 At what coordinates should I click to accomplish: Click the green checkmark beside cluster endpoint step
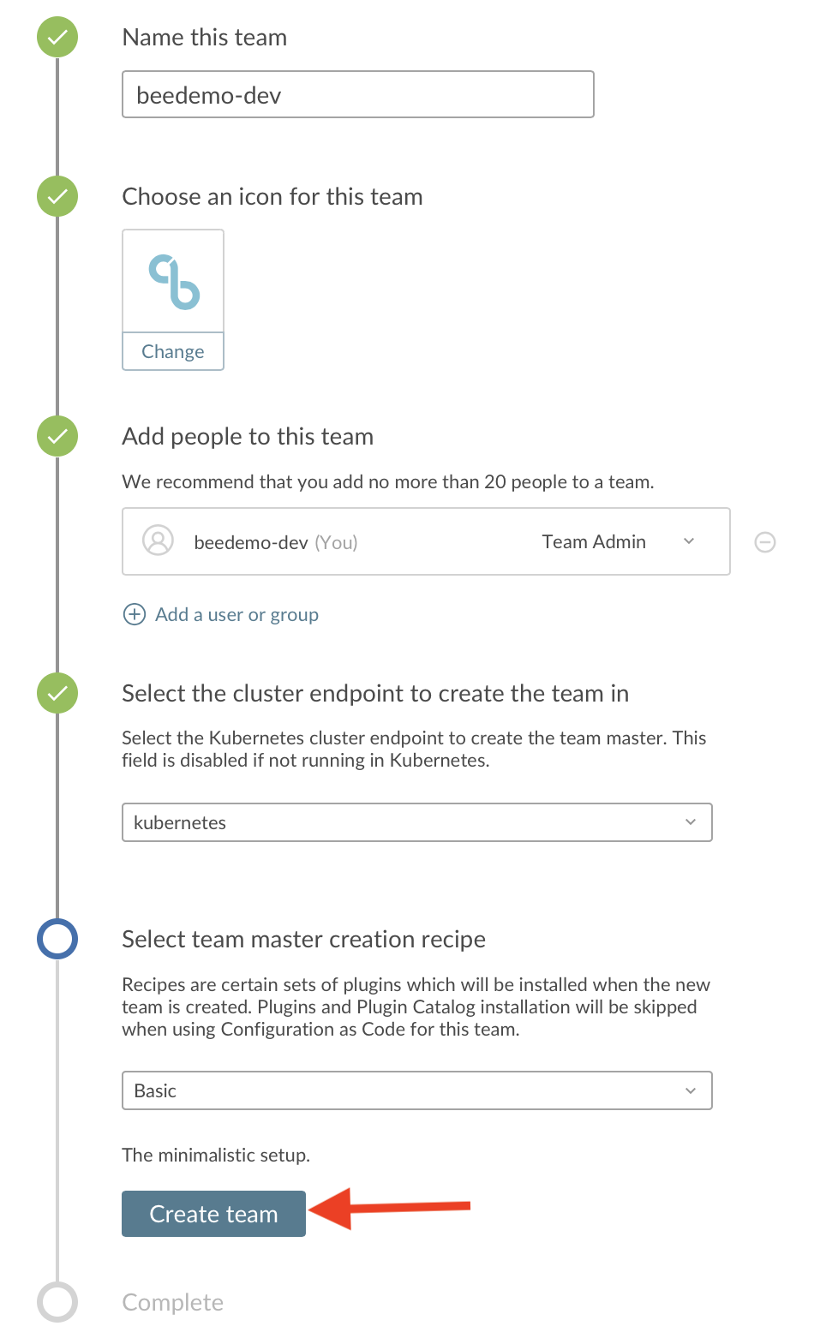57,693
